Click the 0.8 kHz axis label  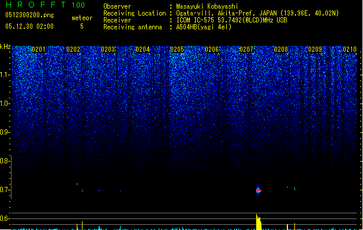(5, 161)
